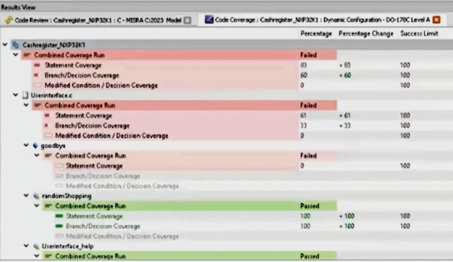The width and height of the screenshot is (453, 262).
Task: Click the green Statement Coverage icon under randomShopping
Action: [x=59, y=216]
